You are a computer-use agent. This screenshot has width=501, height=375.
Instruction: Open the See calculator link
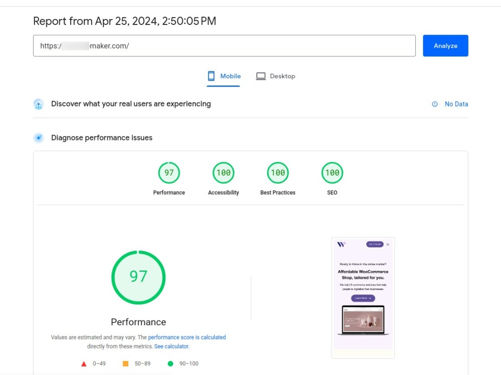(x=172, y=346)
